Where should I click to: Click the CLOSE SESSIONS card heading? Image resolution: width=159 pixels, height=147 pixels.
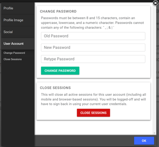click(x=55, y=88)
